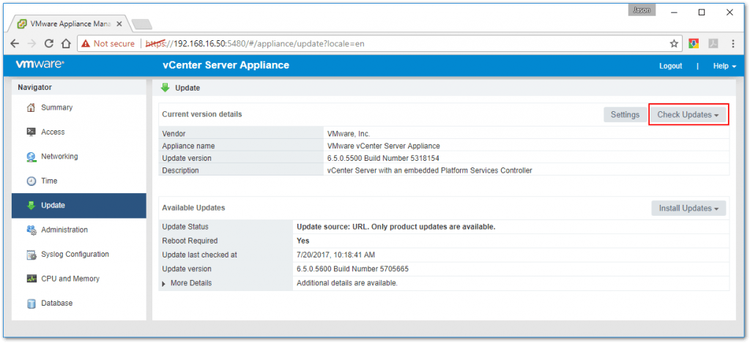Click the Not secure warning icon

(86, 43)
